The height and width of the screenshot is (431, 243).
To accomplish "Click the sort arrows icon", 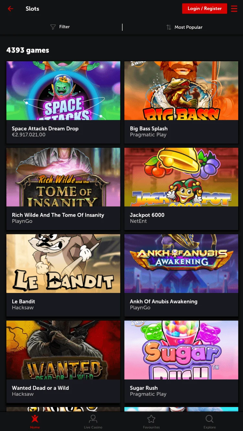I will (169, 27).
